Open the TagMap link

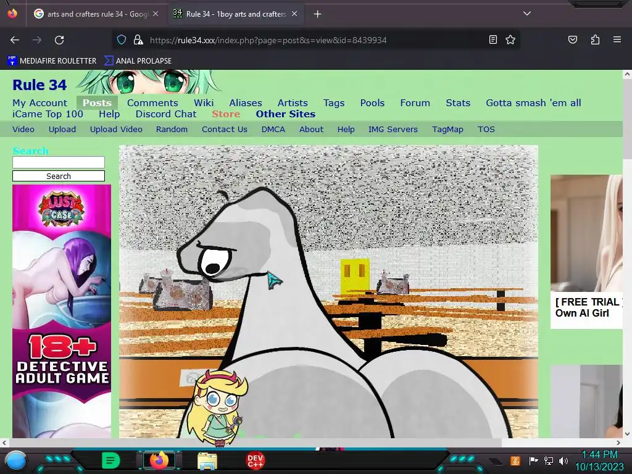[x=447, y=130]
